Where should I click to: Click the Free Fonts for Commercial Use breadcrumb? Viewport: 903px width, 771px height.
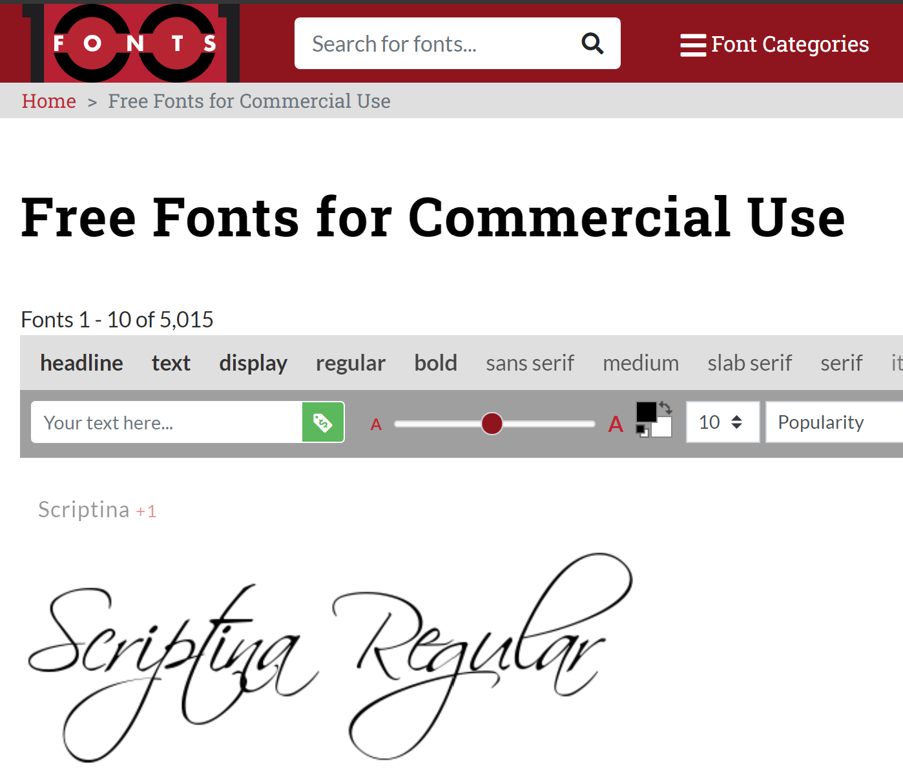(x=249, y=101)
